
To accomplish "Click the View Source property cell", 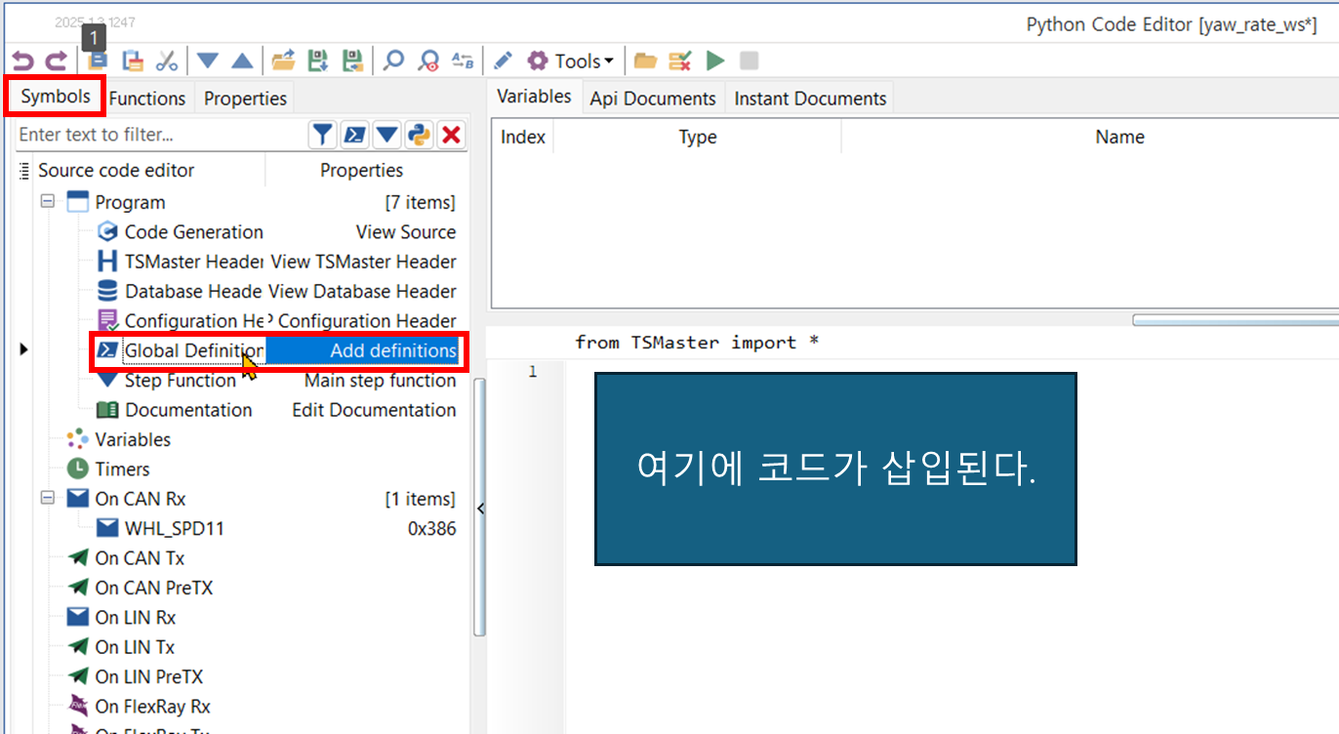I will pos(405,232).
